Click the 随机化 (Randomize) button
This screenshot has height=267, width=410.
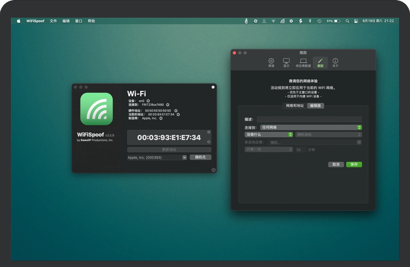coord(200,157)
